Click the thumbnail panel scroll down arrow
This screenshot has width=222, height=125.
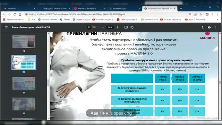coord(48,118)
